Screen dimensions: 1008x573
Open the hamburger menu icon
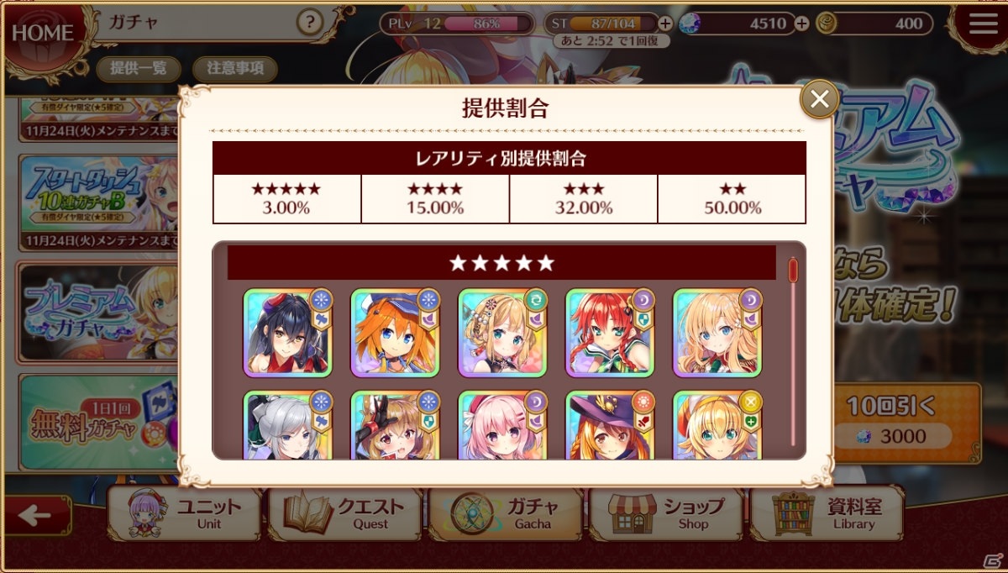983,24
